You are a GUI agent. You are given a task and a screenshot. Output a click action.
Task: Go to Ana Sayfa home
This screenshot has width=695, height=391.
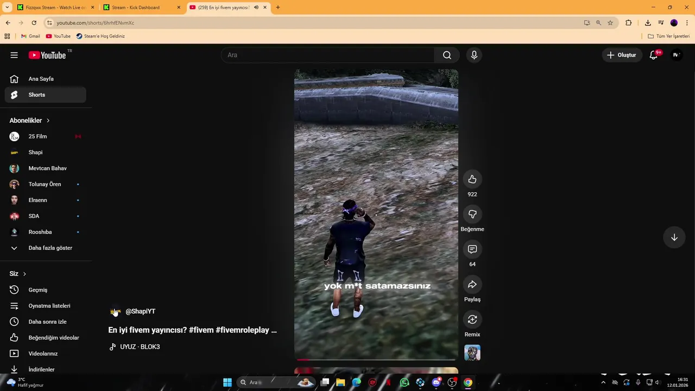[x=46, y=79]
